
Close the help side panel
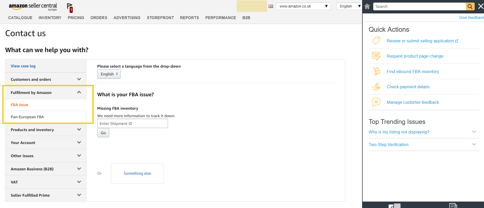click(481, 6)
